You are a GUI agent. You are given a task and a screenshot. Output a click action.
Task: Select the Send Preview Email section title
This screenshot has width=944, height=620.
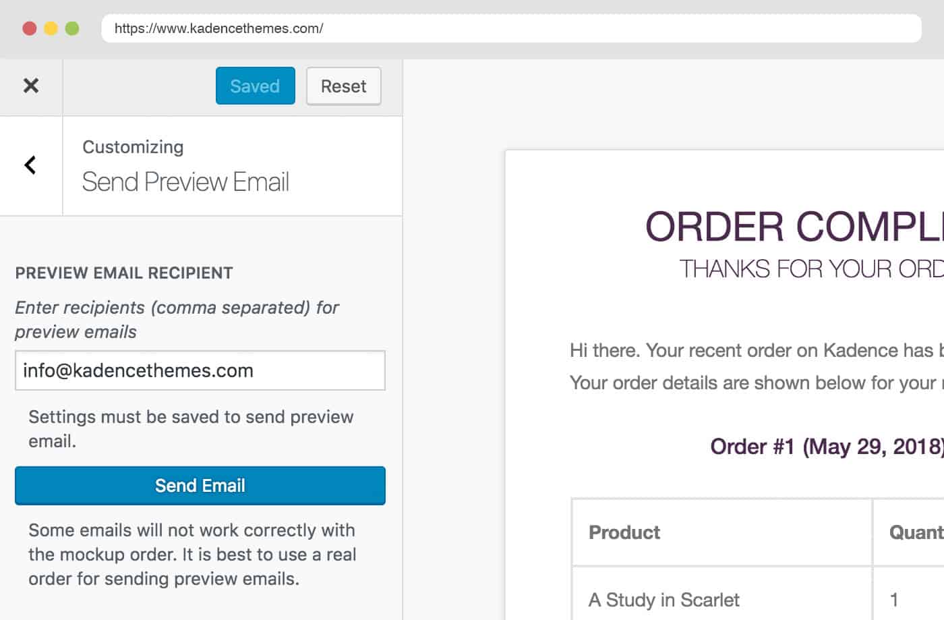point(185,182)
